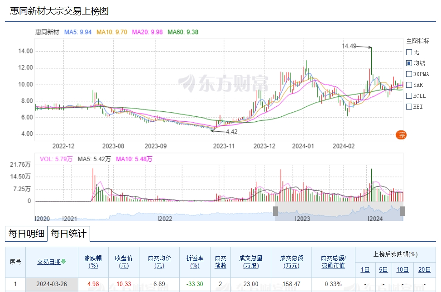Sort table by 交易日期 column
The width and height of the screenshot is (441, 292).
coord(49,262)
